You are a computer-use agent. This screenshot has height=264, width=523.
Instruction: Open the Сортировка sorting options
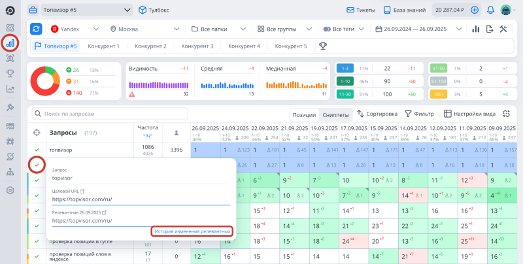coord(377,114)
